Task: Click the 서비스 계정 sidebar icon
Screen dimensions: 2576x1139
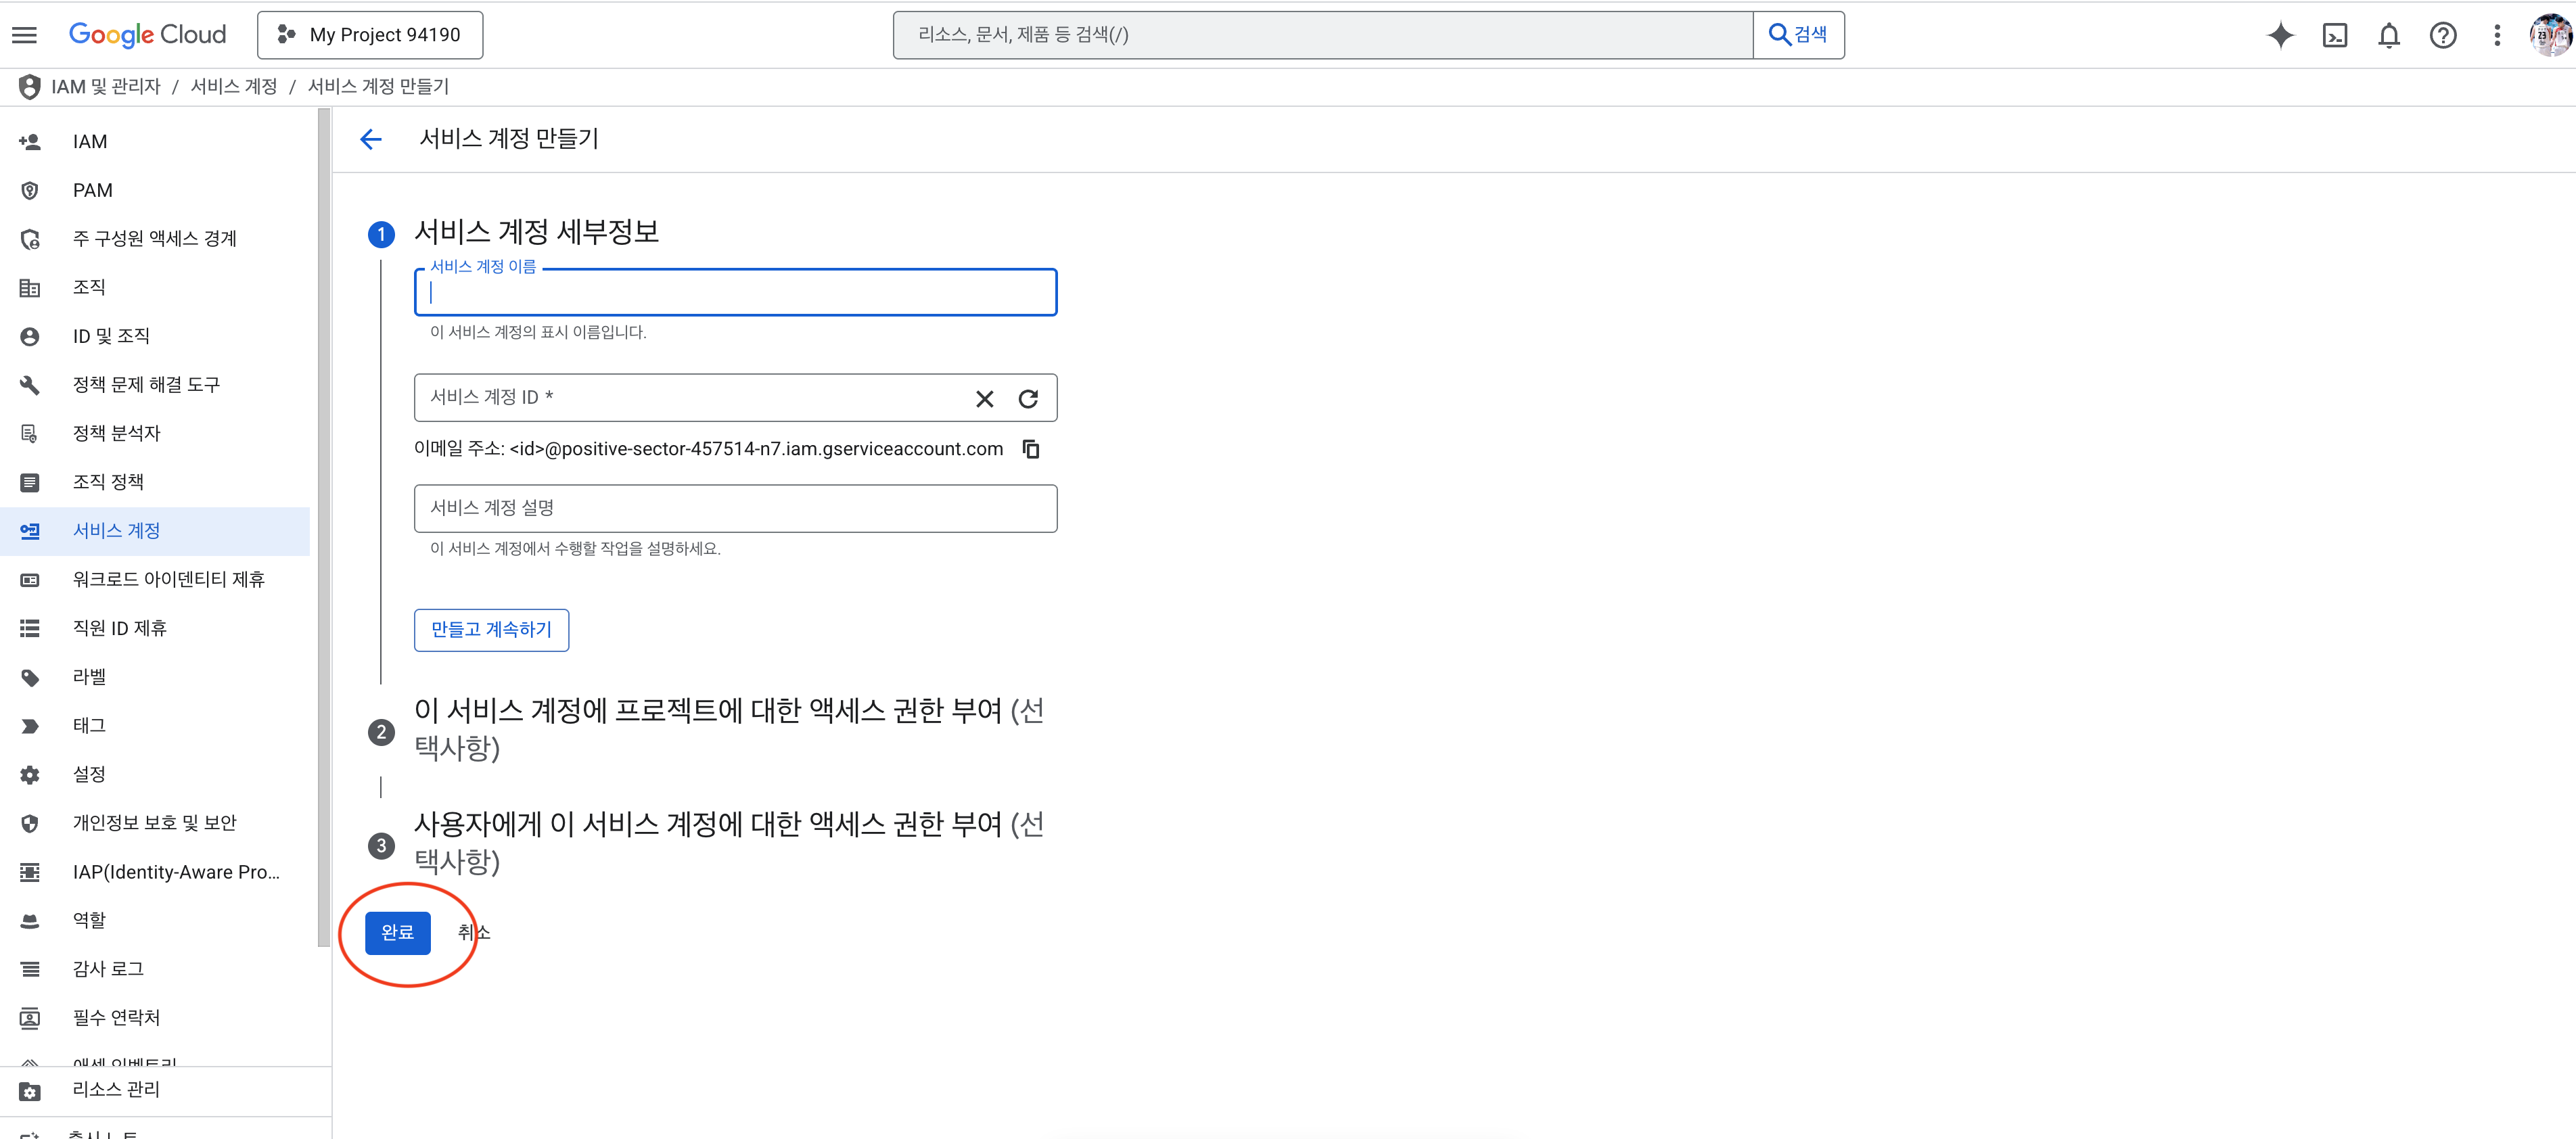Action: (x=30, y=531)
